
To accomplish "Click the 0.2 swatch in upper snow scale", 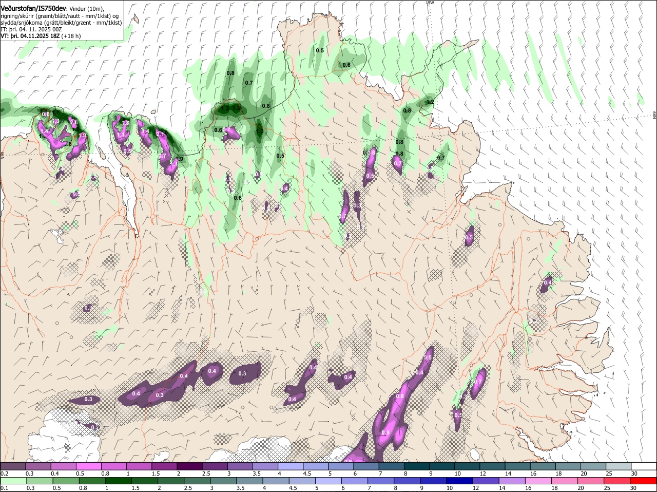I will pyautogui.click(x=13, y=466).
